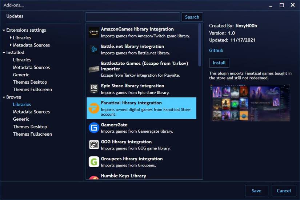Click the add-on search text field

click(x=133, y=17)
